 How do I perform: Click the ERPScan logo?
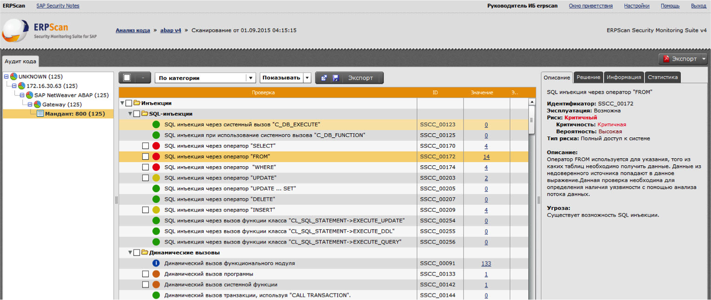pyautogui.click(x=50, y=31)
